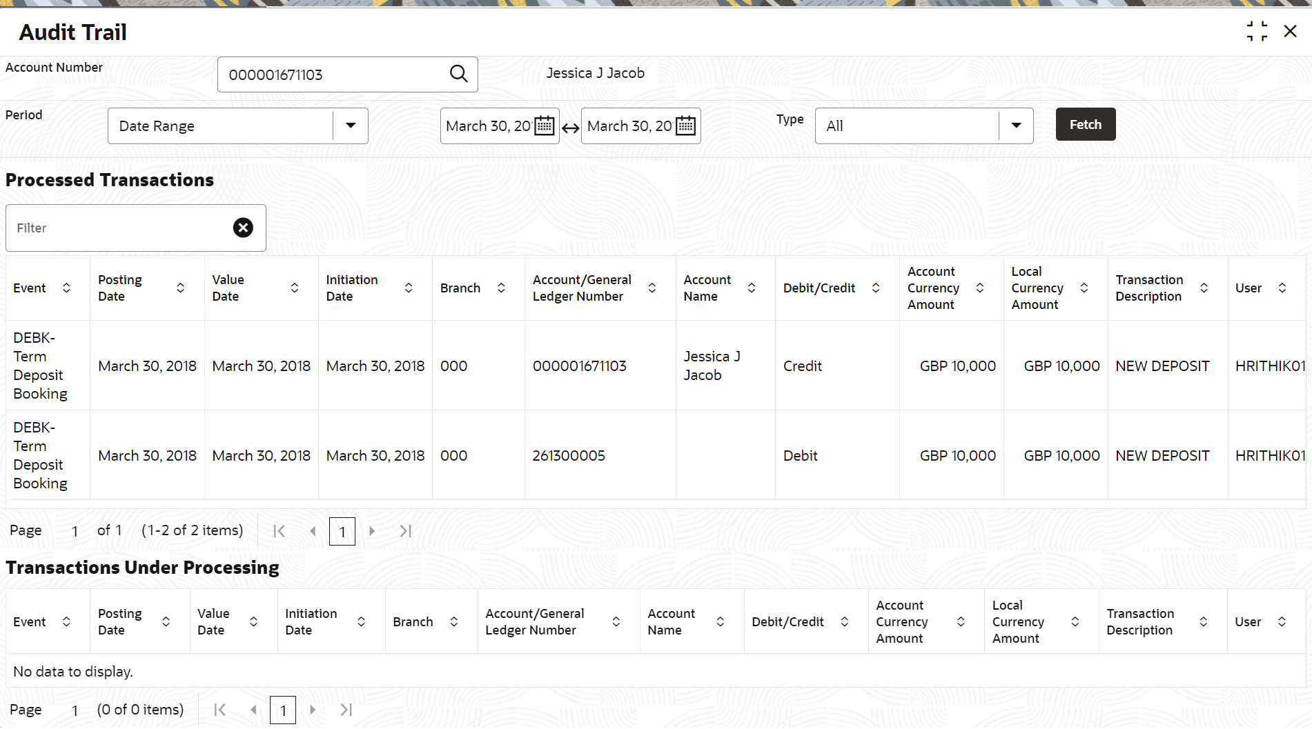Go to next page of Transactions Under Processing

coord(313,710)
